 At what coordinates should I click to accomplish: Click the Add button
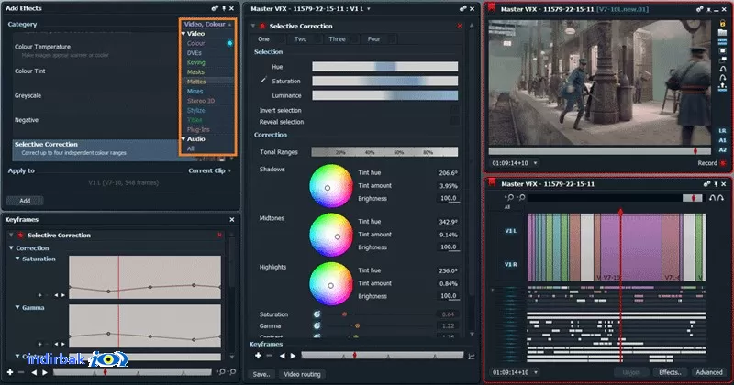25,201
